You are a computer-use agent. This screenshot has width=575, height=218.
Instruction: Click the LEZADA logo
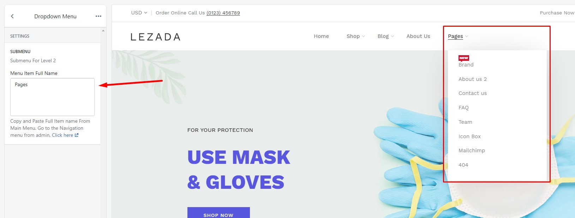coord(155,37)
